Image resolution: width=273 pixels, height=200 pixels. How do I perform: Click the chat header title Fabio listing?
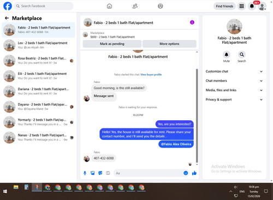pyautogui.click(x=123, y=23)
